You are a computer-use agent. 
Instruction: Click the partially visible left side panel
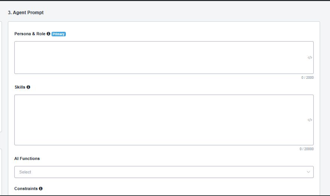1,77
